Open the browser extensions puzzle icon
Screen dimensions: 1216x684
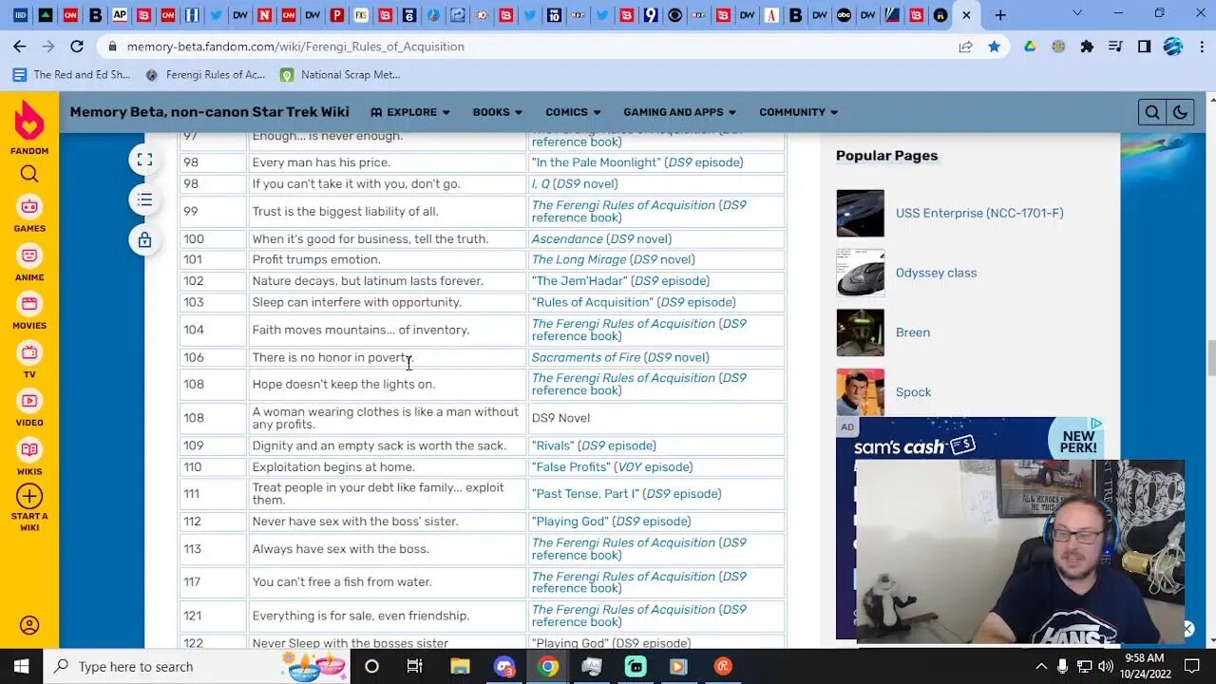tap(1087, 46)
